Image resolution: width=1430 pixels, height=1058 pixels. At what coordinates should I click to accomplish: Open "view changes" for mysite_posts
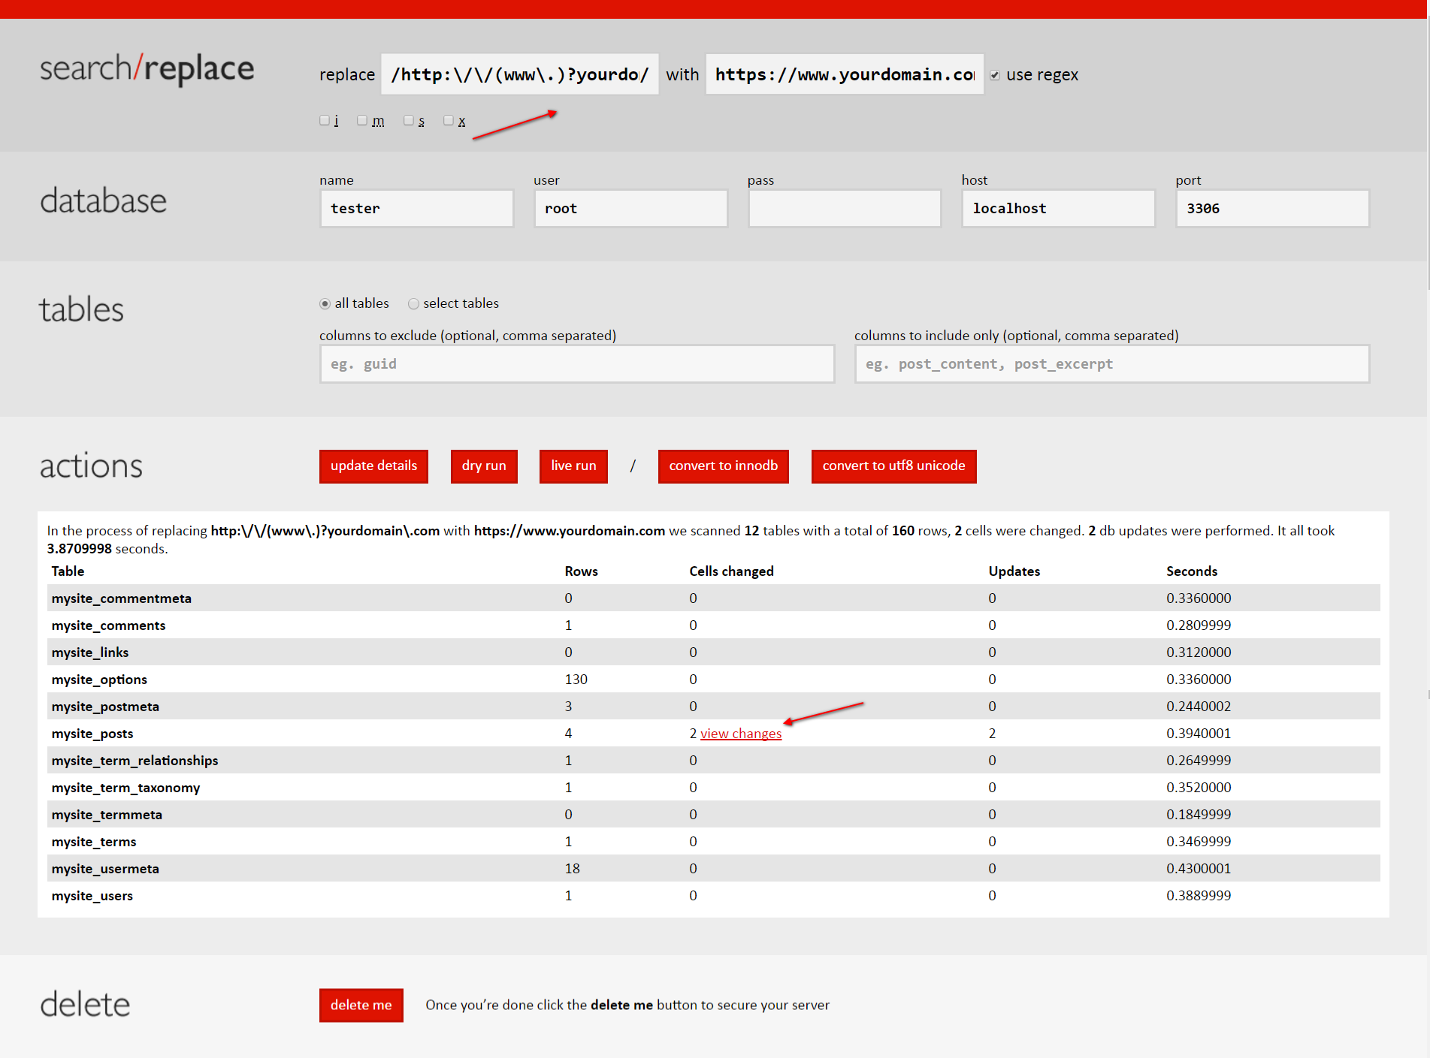coord(740,733)
